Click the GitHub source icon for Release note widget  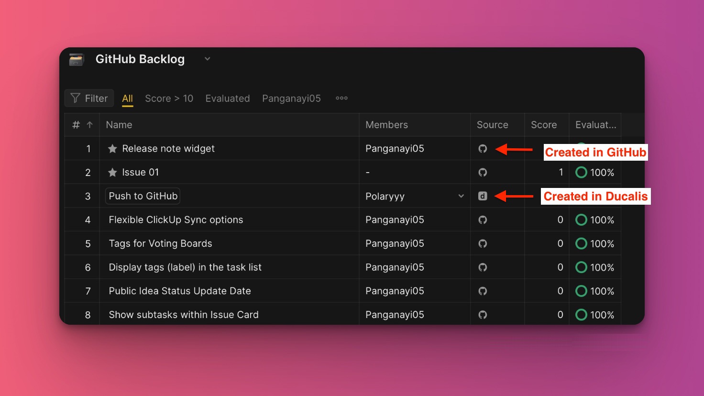(482, 148)
